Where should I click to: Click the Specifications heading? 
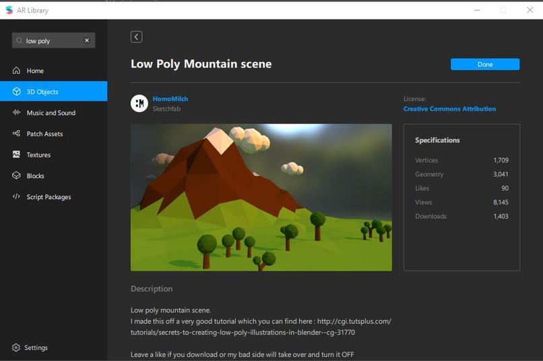(437, 140)
